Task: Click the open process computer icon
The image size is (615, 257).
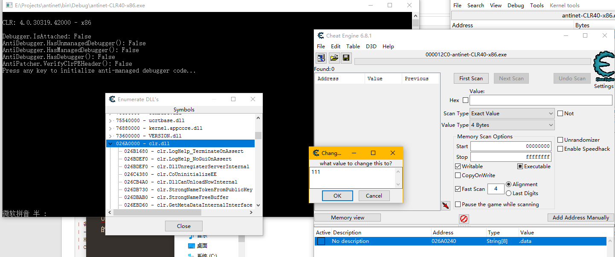Action: click(x=321, y=58)
